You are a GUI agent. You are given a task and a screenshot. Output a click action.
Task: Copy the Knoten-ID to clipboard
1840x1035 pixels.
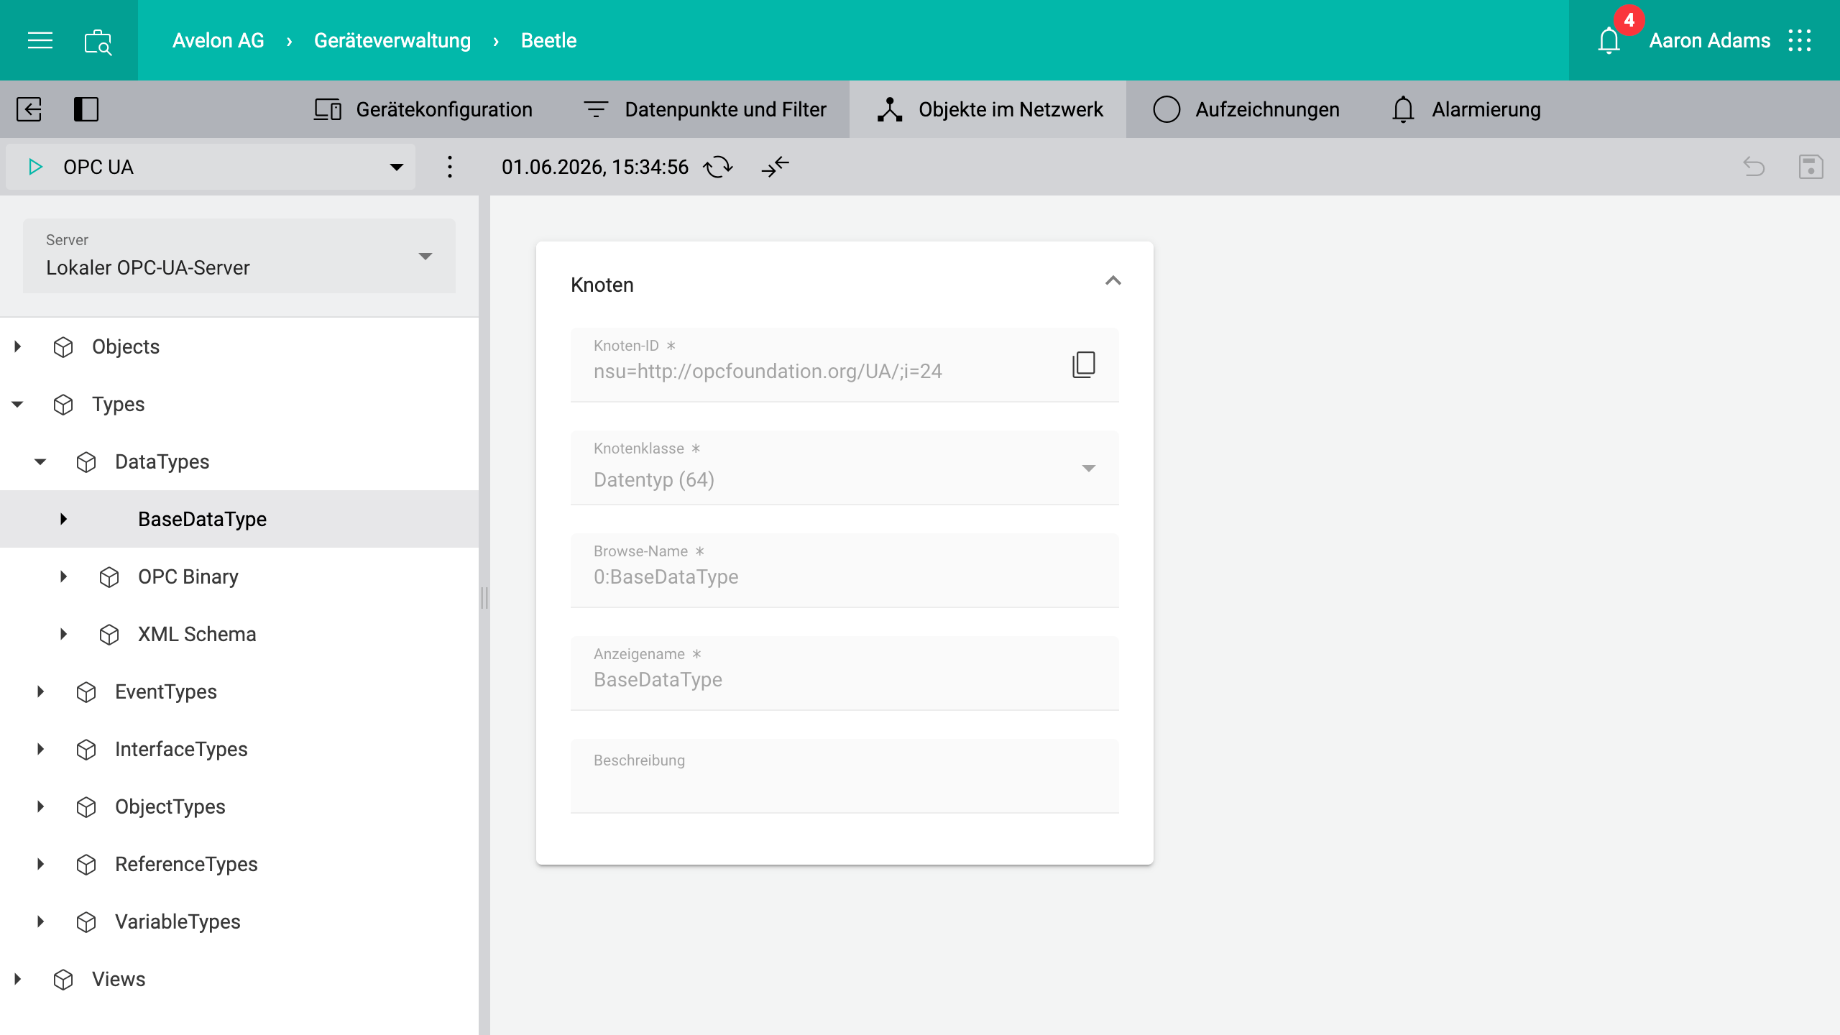coord(1084,365)
